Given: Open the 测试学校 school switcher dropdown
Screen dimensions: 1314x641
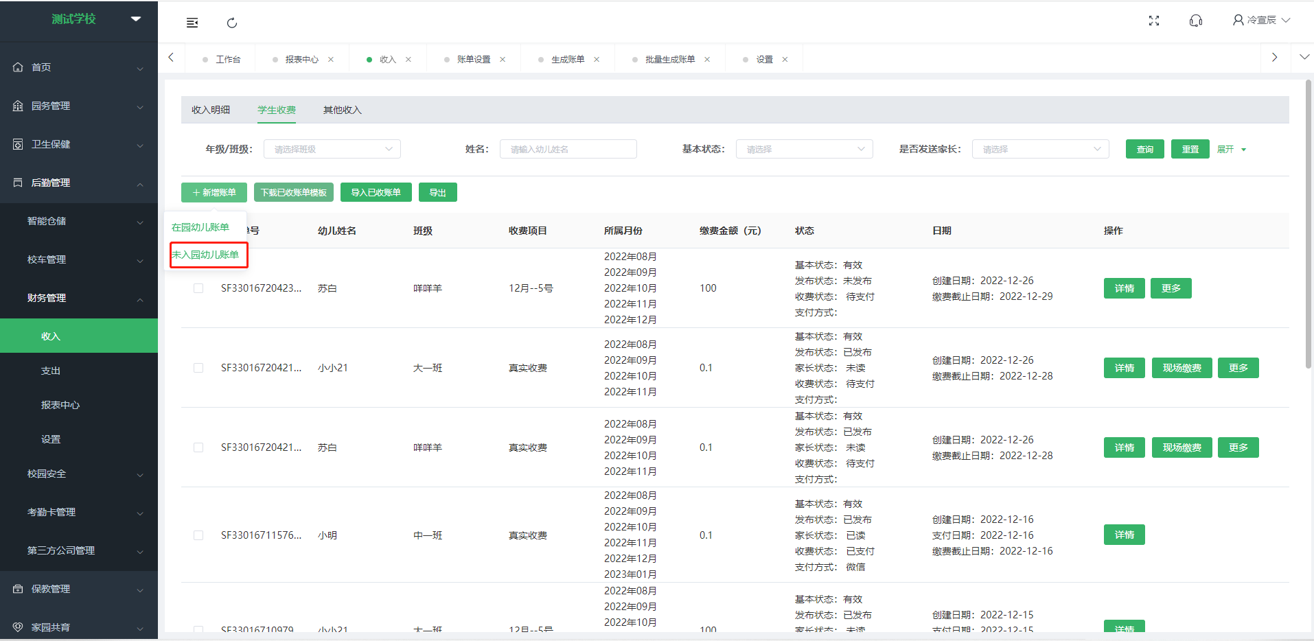Looking at the screenshot, I should click(x=136, y=19).
